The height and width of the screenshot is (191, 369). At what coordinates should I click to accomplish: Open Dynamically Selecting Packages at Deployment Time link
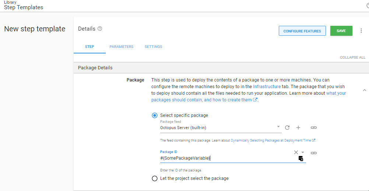click(273, 140)
